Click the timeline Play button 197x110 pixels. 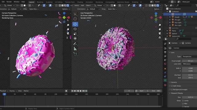coord(81,91)
